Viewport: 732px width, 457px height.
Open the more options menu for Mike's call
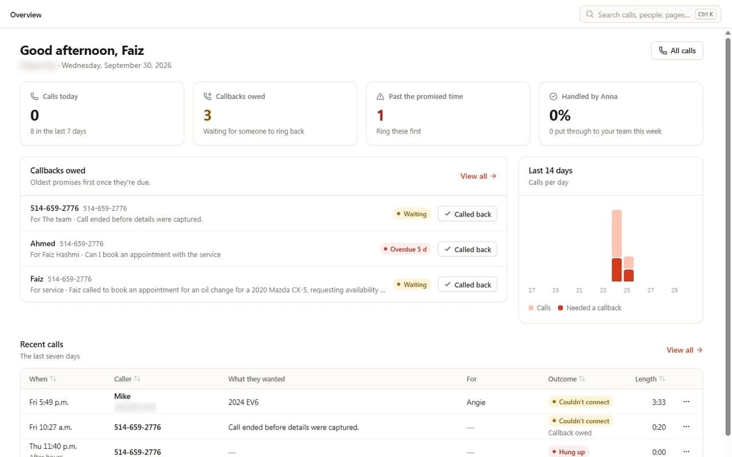tap(686, 402)
